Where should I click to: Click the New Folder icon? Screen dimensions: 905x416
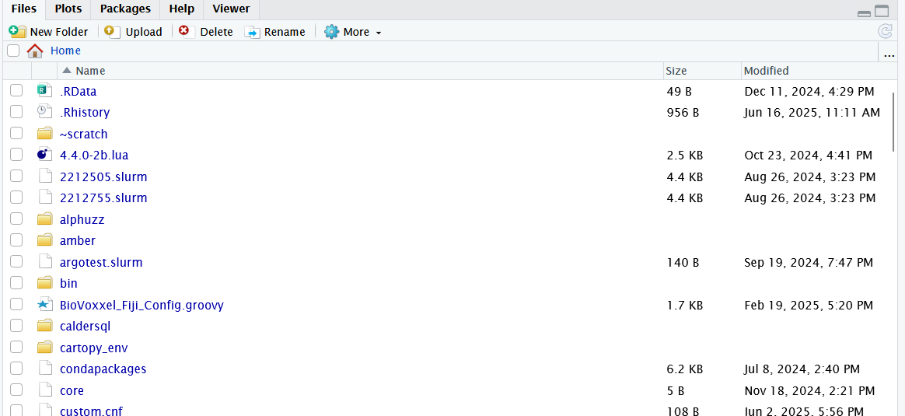[16, 31]
